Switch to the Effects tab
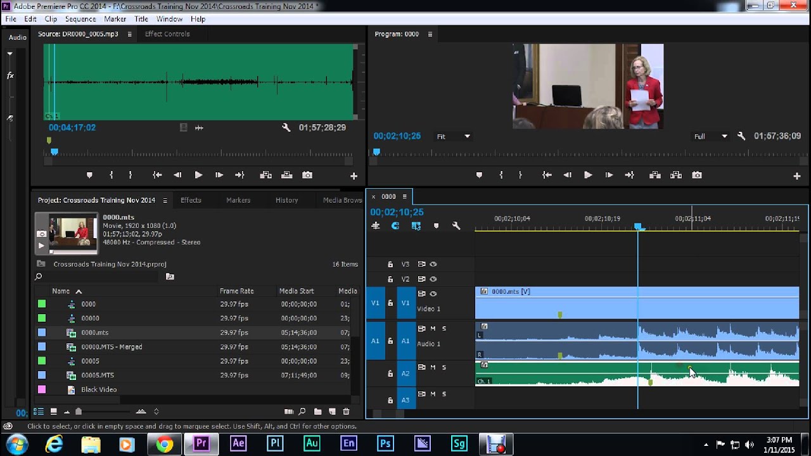The height and width of the screenshot is (456, 811). point(191,200)
